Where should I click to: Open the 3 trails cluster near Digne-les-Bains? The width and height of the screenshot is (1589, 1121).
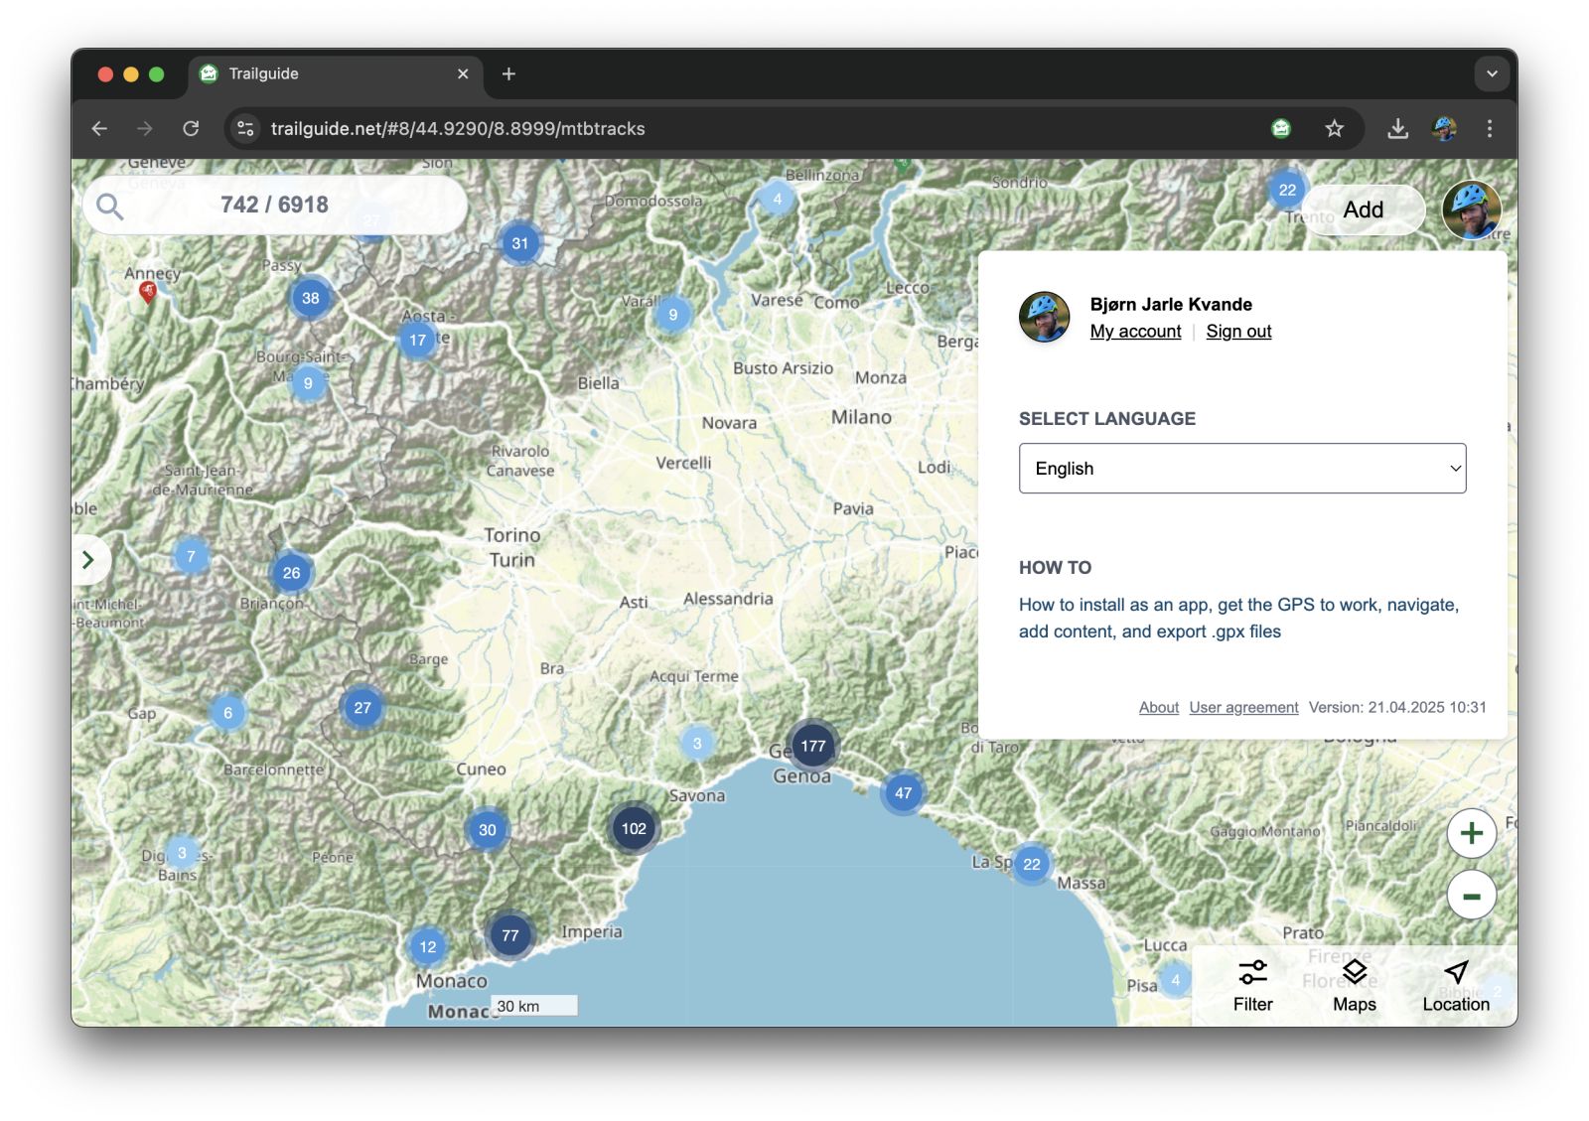182,852
